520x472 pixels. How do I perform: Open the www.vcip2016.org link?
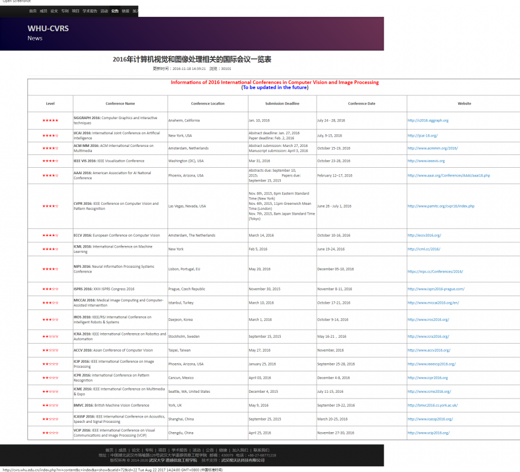[x=429, y=433]
